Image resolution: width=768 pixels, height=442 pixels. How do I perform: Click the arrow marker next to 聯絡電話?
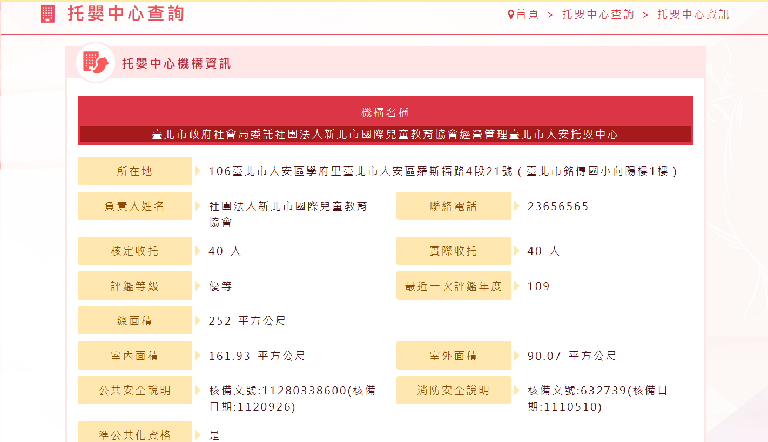pyautogui.click(x=516, y=206)
